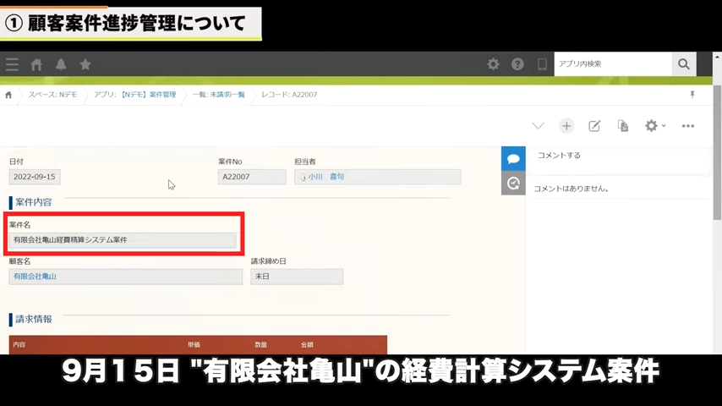
Task: Open the help question mark icon
Action: pos(517,64)
